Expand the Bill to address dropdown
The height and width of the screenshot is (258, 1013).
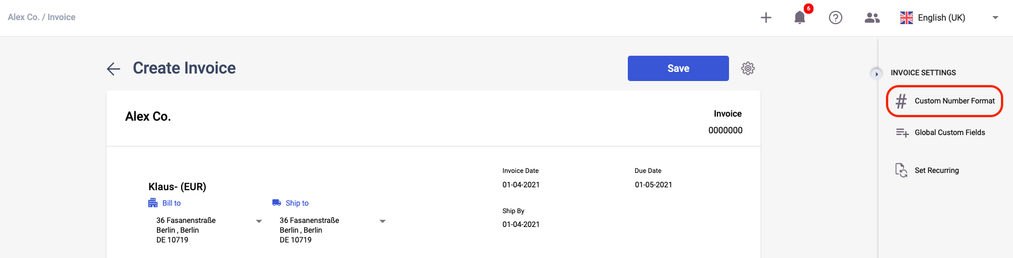(x=259, y=221)
